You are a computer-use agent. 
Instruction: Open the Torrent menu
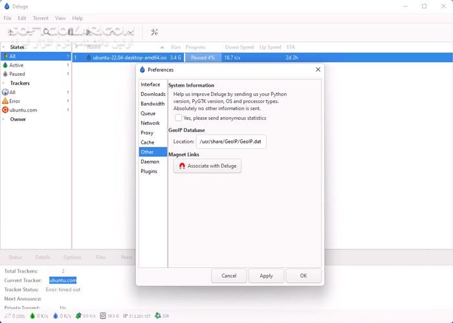41,18
